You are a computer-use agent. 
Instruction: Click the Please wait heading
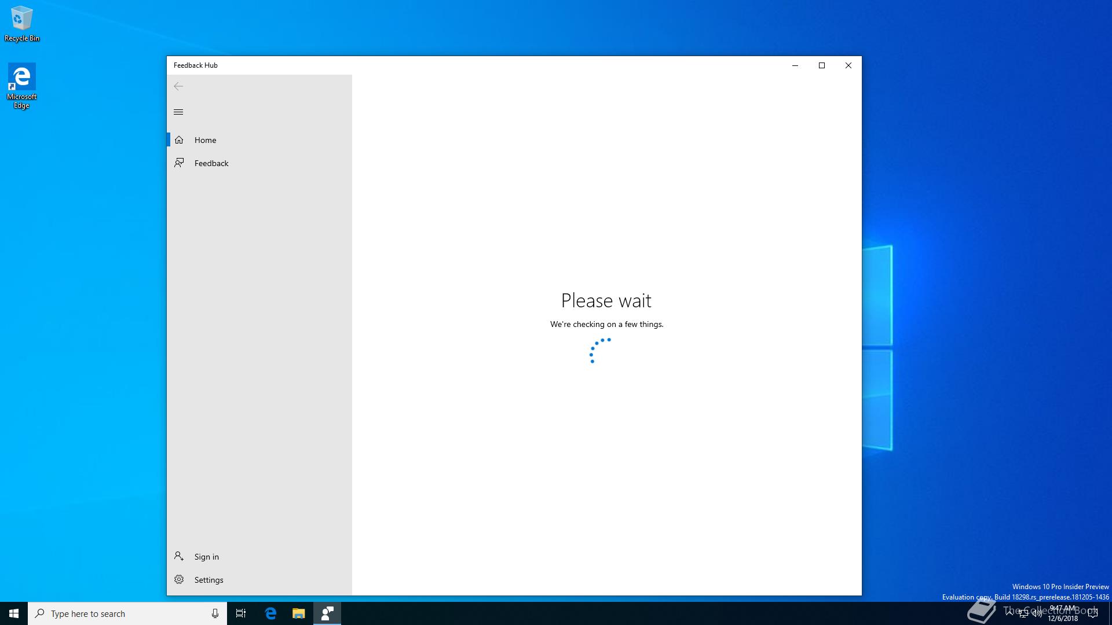606,300
